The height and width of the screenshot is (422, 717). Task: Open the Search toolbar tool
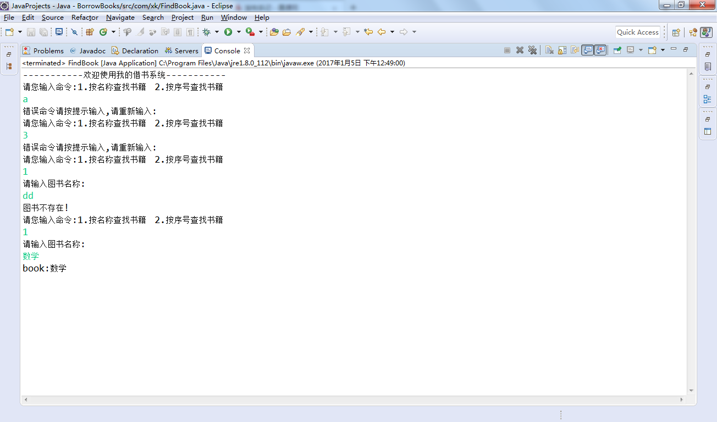pyautogui.click(x=301, y=32)
